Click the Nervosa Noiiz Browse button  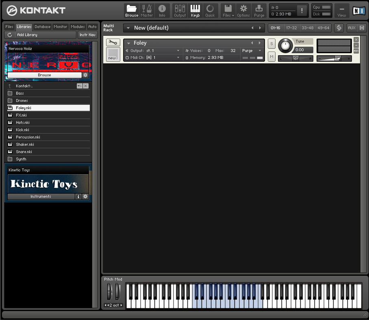(44, 75)
